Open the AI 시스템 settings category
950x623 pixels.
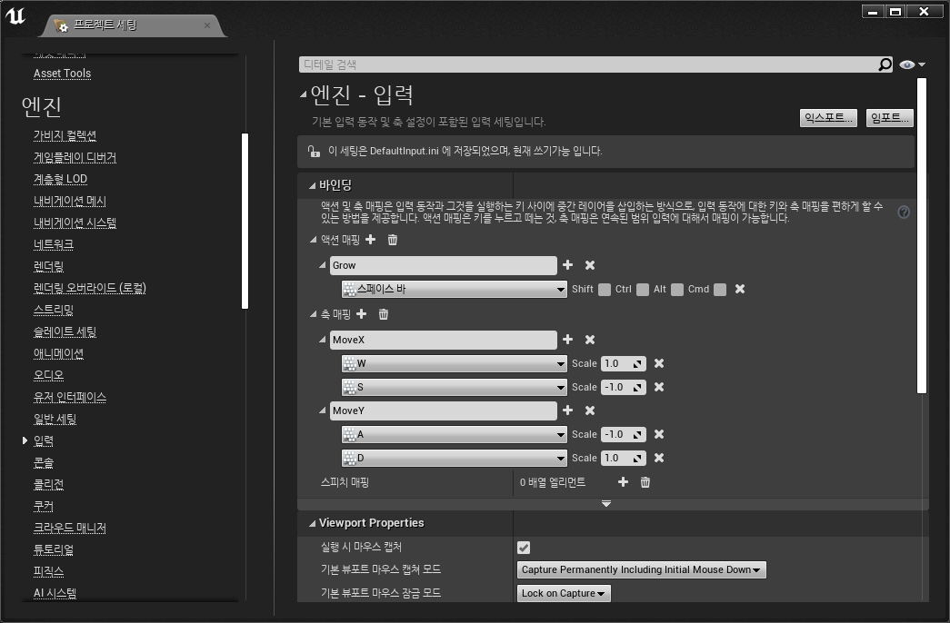coord(55,593)
